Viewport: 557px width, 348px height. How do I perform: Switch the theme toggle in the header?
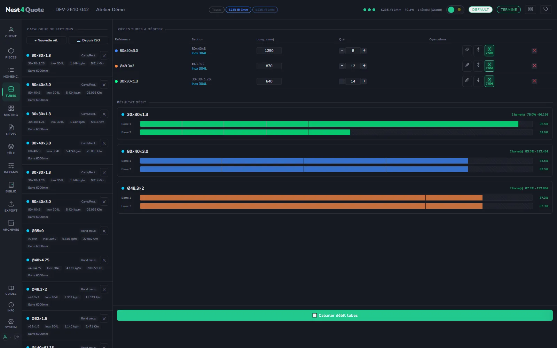455,10
